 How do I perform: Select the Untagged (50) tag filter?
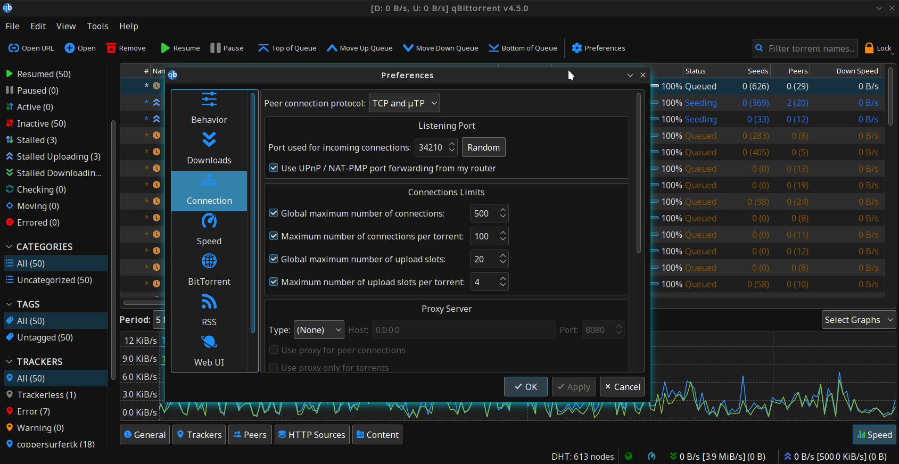tap(55, 337)
